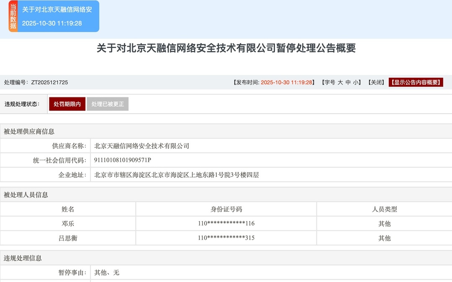Select the 处理已被更正 status tab

click(108, 104)
